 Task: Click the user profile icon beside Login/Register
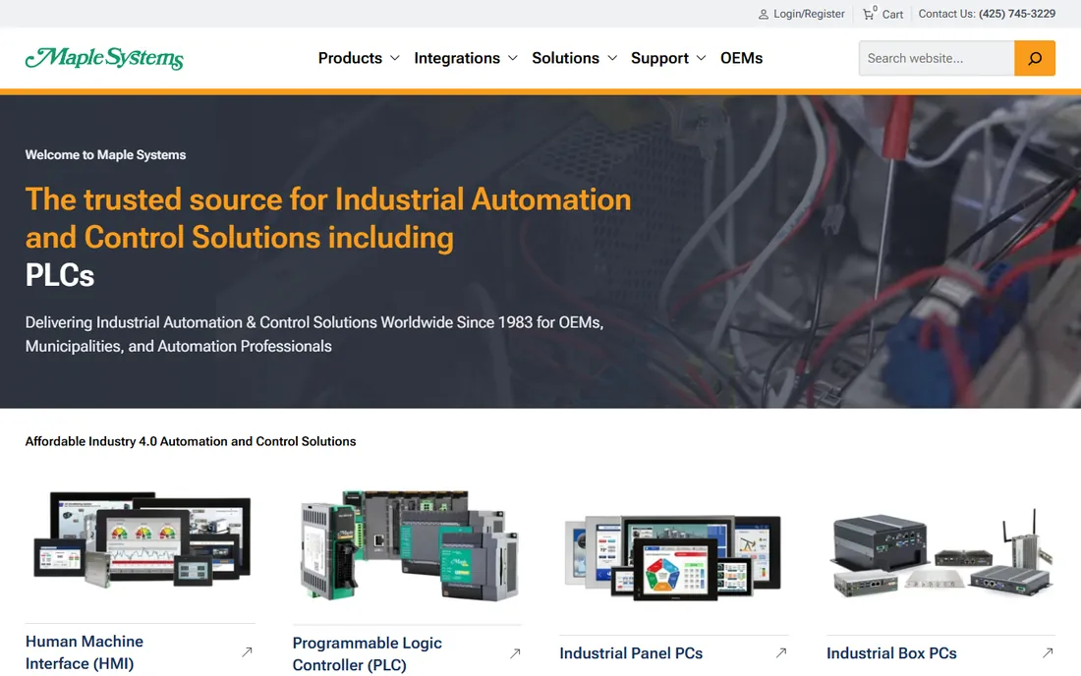[x=764, y=14]
